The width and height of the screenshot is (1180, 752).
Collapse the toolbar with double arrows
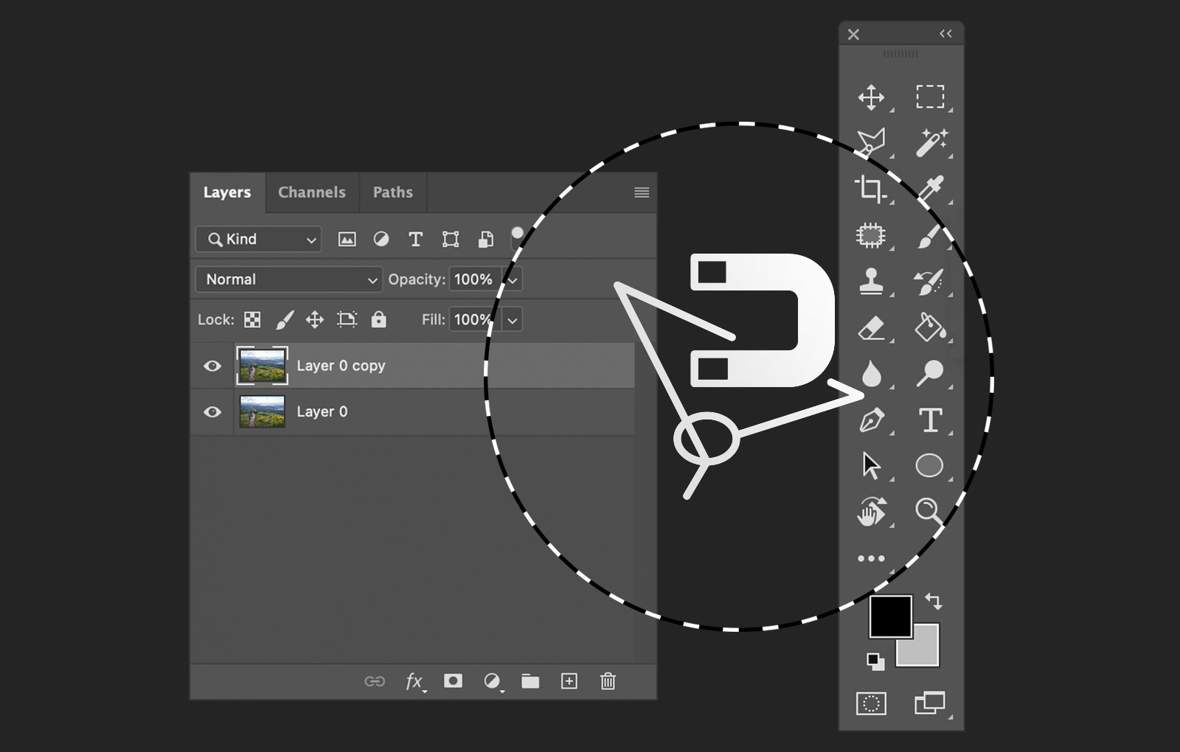[x=945, y=34]
